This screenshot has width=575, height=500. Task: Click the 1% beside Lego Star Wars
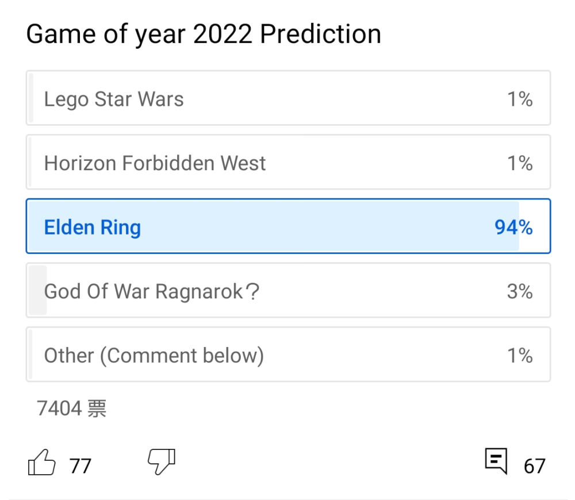pos(520,99)
